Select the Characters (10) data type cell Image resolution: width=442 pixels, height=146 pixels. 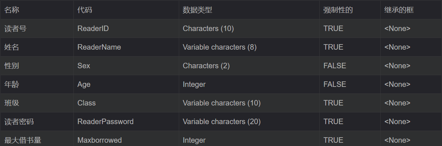tap(208, 28)
